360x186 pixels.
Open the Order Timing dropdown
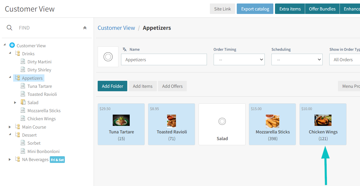239,60
